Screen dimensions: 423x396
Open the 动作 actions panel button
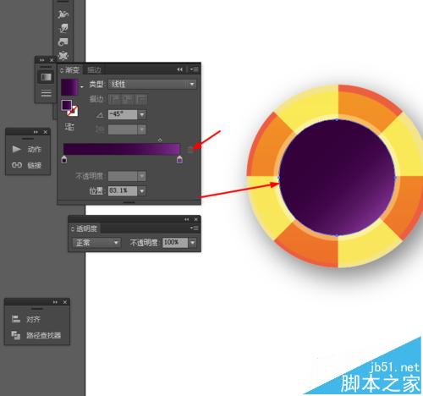pos(28,149)
